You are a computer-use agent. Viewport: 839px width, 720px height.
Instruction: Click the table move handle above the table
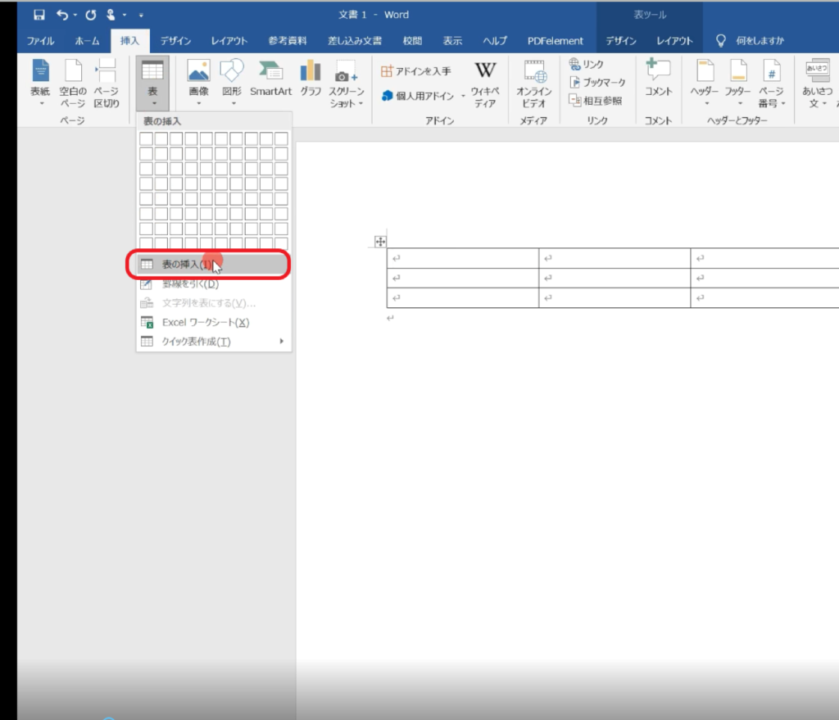pyautogui.click(x=379, y=241)
